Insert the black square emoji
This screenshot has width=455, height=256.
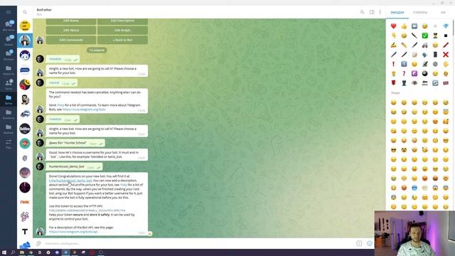click(446, 36)
